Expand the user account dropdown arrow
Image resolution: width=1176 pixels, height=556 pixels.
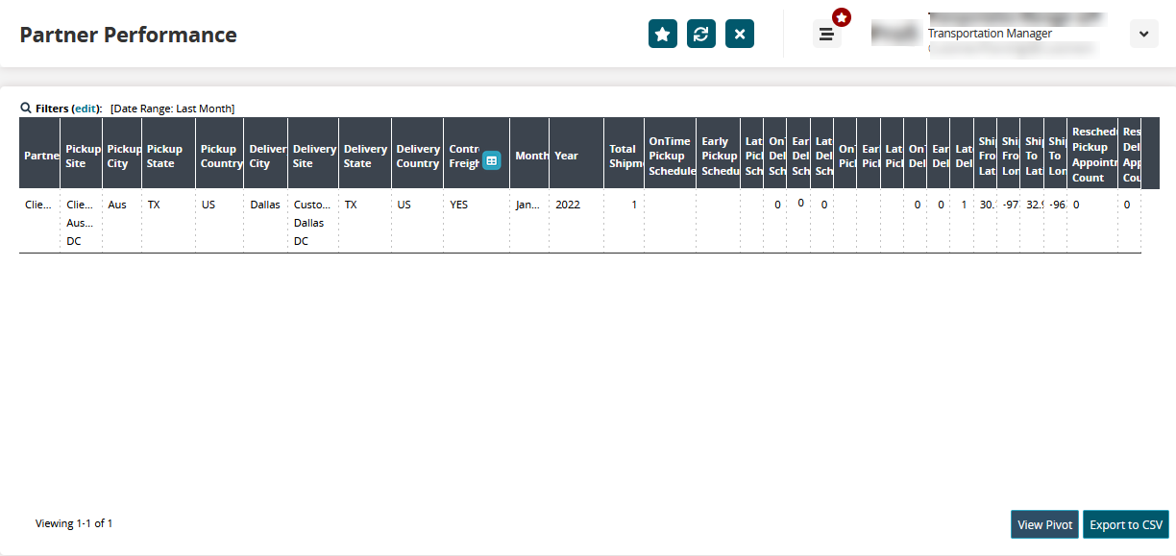pos(1143,34)
